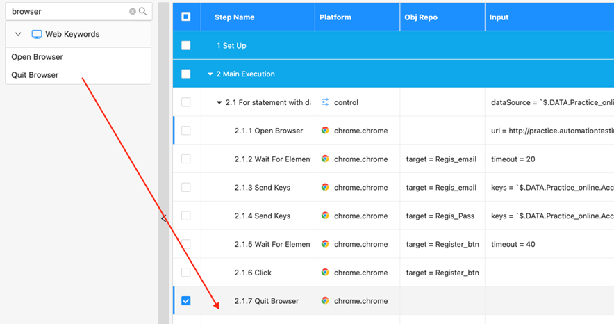Click the Web Keywords monitor icon

tap(37, 35)
